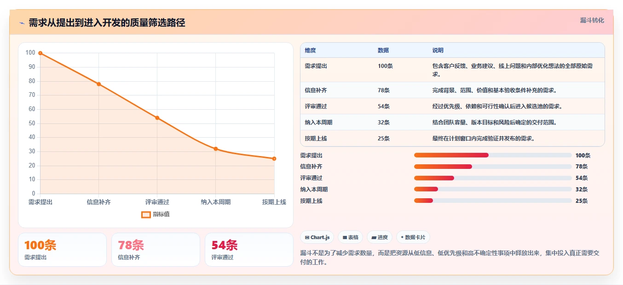Click the description starting 包含客户反馈
The height and width of the screenshot is (285, 623).
pyautogui.click(x=513, y=70)
